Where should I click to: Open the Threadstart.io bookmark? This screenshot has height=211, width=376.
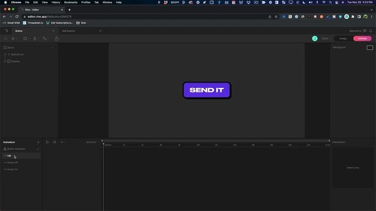tap(33, 23)
